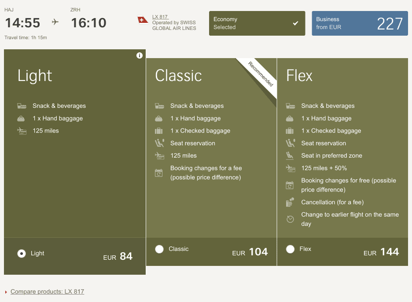Image resolution: width=412 pixels, height=302 pixels.
Task: Click the Recommended ribbon on Classic card
Action: [x=261, y=74]
